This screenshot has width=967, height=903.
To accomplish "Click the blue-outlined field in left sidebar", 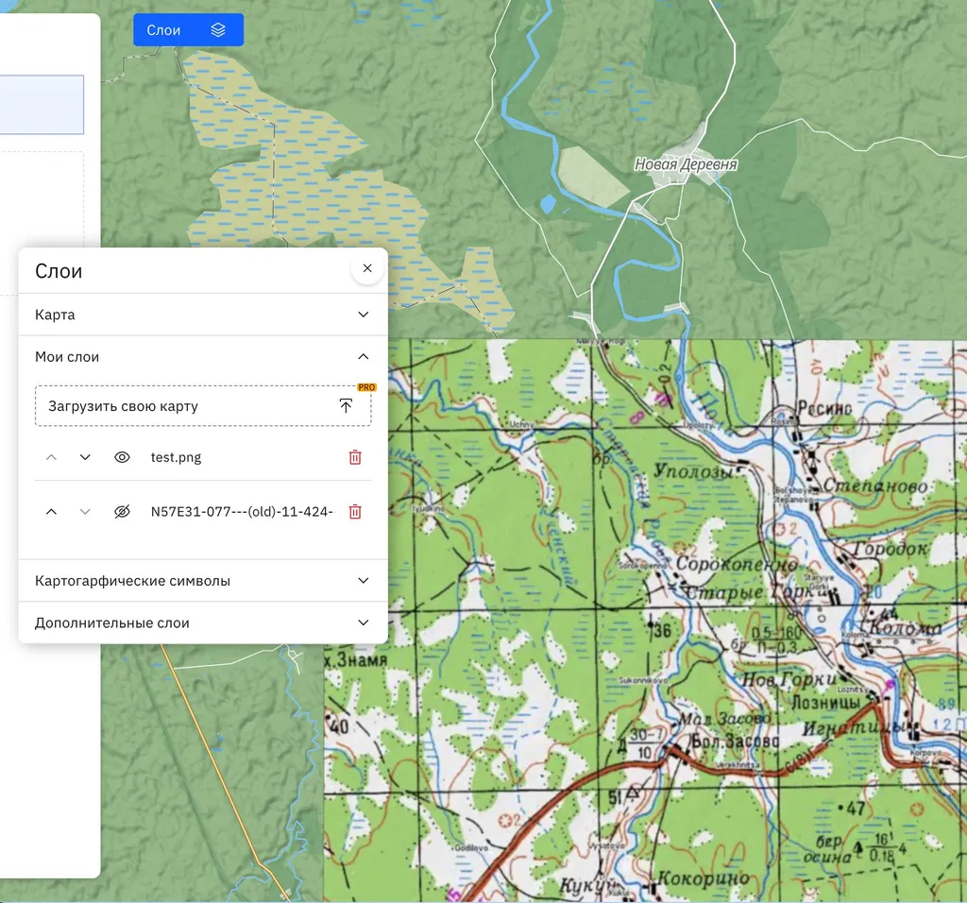I will coord(42,105).
